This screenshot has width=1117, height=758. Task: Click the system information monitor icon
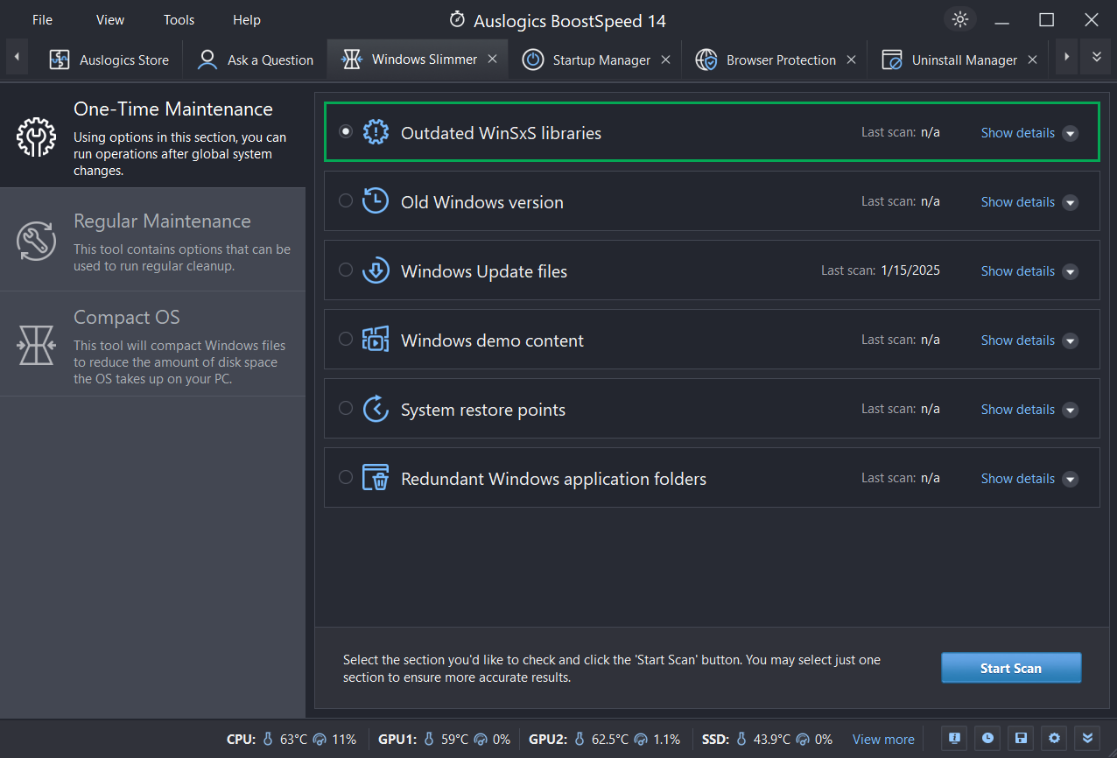tap(953, 738)
